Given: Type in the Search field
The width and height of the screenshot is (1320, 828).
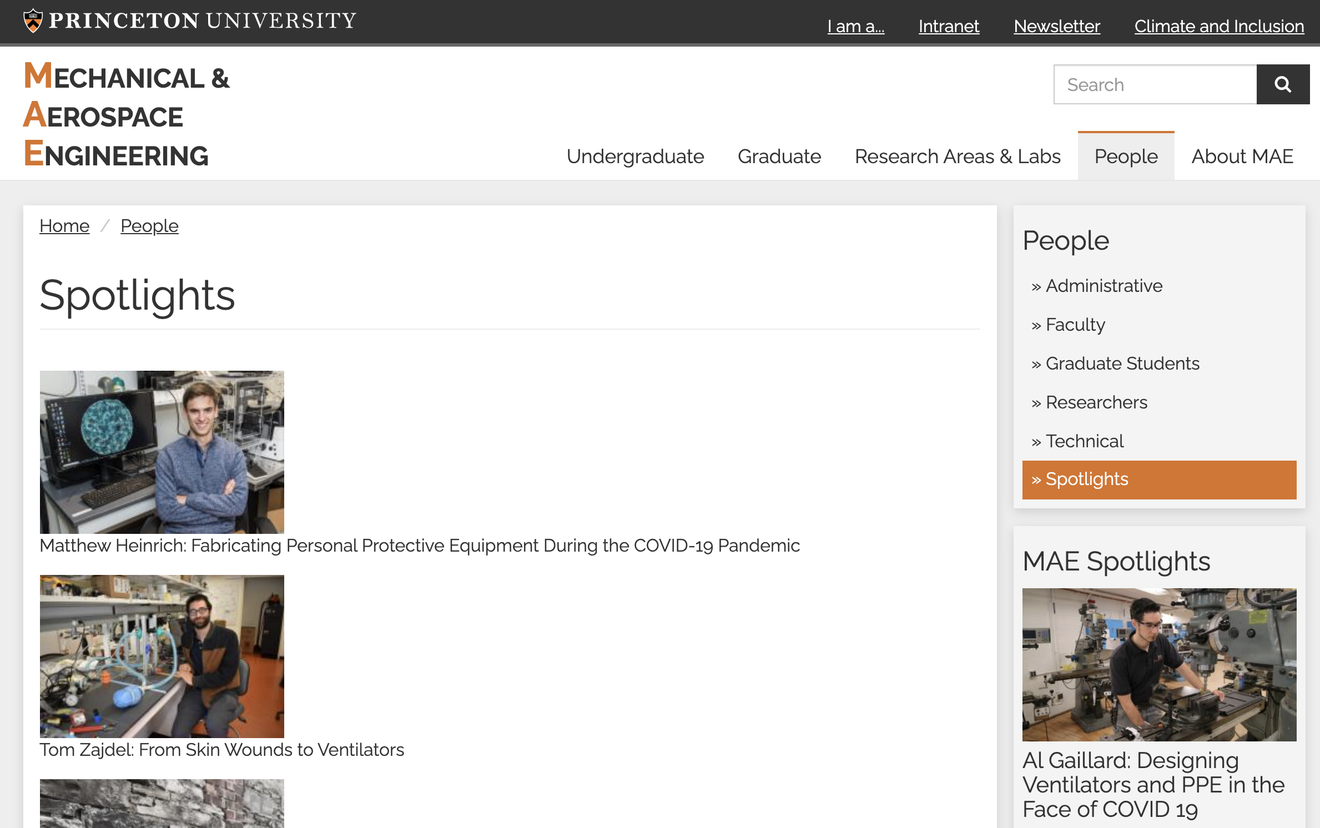Looking at the screenshot, I should pyautogui.click(x=1155, y=84).
